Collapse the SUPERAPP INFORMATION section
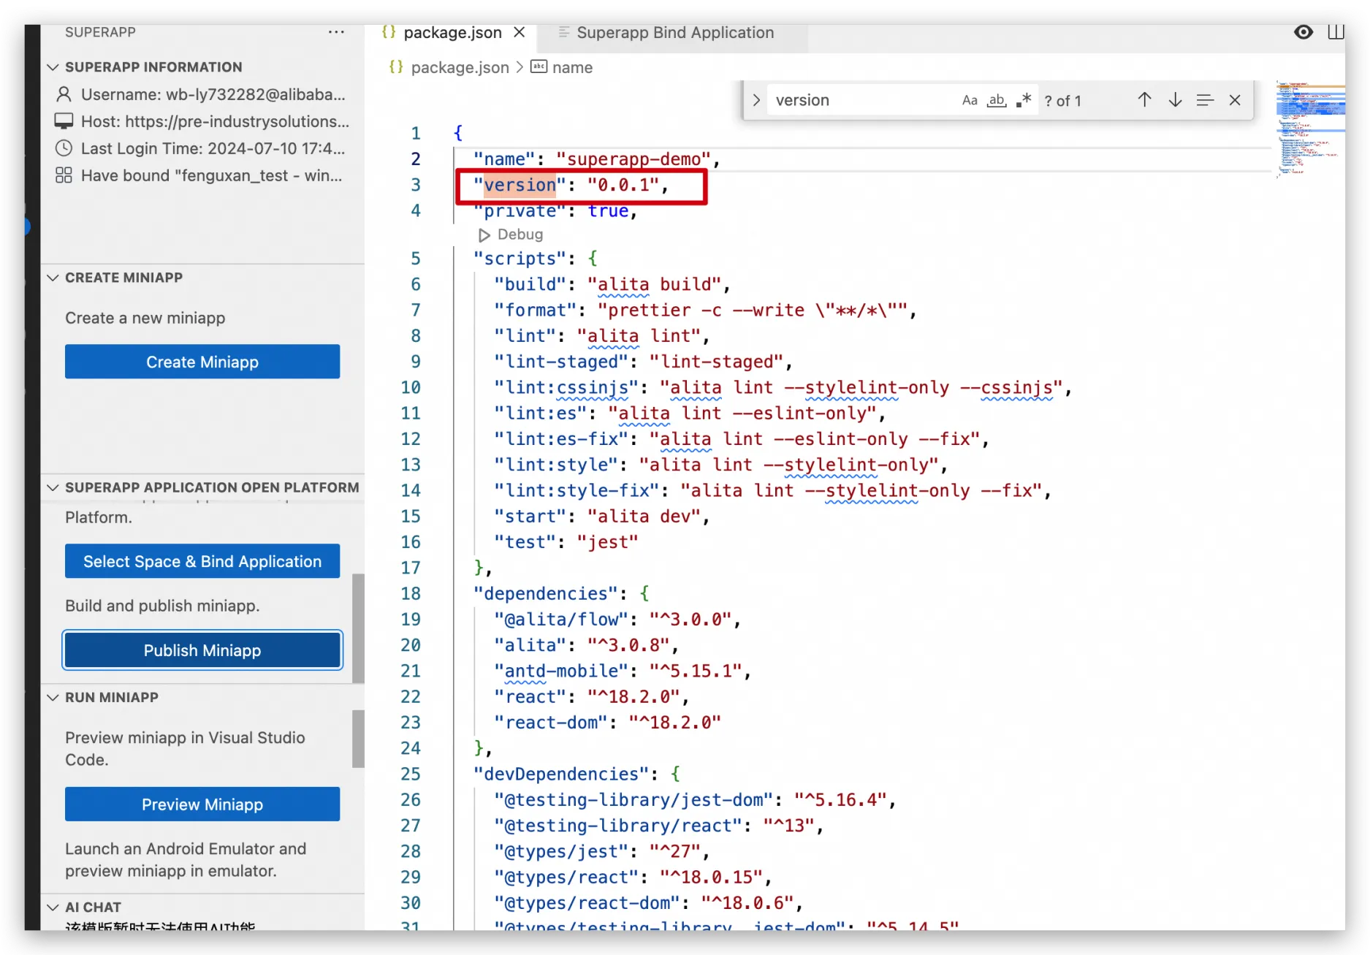 coord(52,66)
